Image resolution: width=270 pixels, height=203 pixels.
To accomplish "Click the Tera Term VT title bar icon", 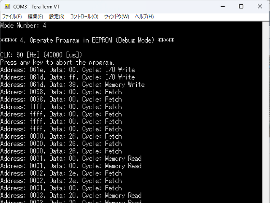I will coord(7,6).
